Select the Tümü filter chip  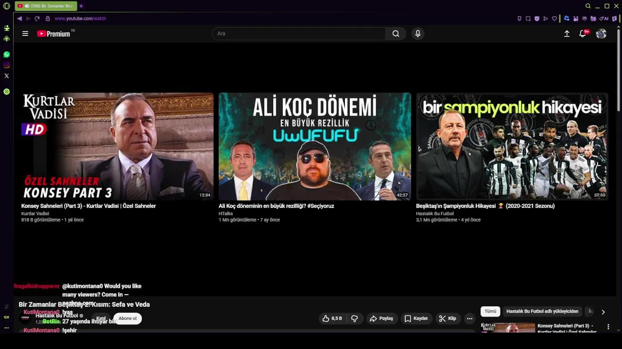point(490,311)
